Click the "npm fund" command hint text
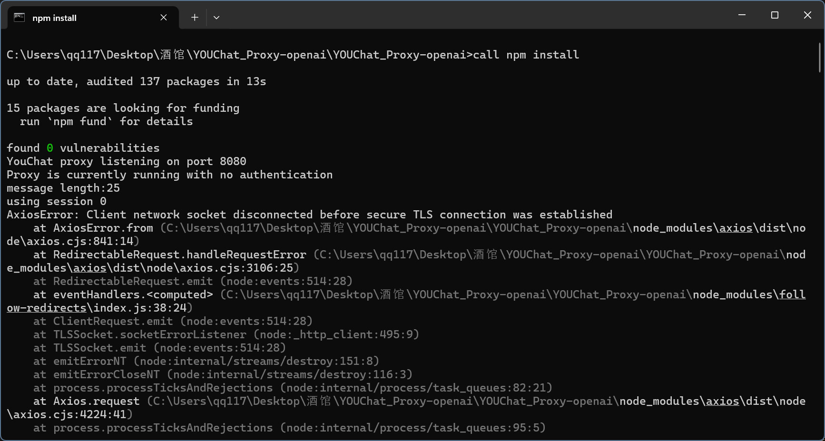 pos(79,122)
